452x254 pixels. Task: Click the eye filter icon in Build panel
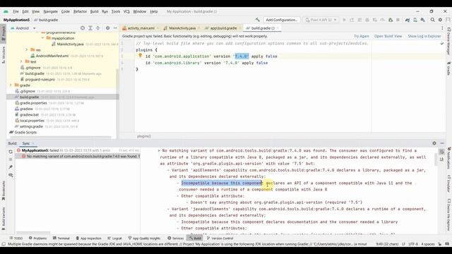tap(11, 175)
